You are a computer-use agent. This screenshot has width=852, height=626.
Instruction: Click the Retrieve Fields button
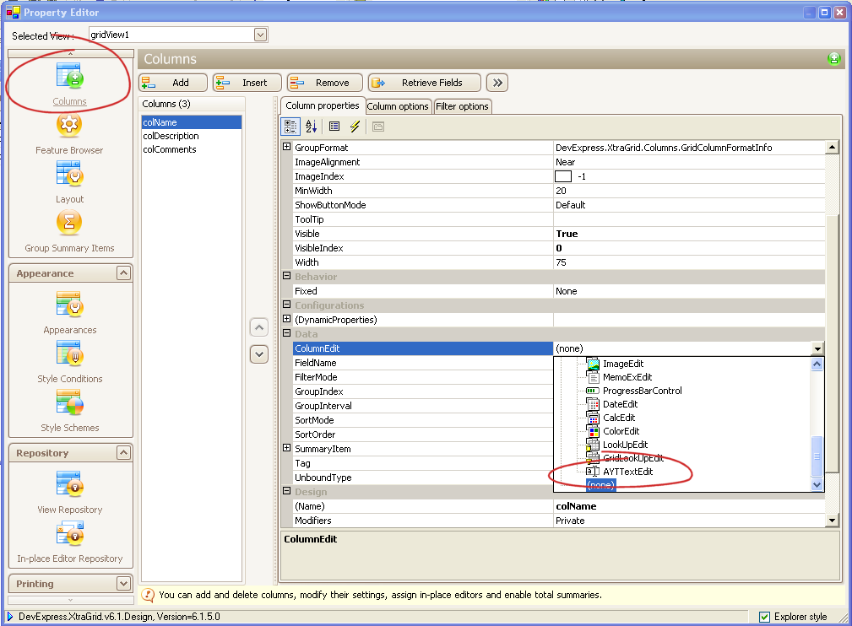click(425, 83)
